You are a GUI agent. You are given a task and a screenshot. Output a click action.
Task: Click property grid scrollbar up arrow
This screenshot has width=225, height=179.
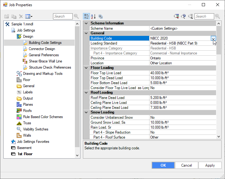click(219, 23)
